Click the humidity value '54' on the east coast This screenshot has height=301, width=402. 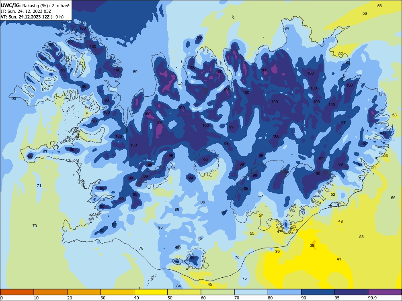pyautogui.click(x=373, y=168)
